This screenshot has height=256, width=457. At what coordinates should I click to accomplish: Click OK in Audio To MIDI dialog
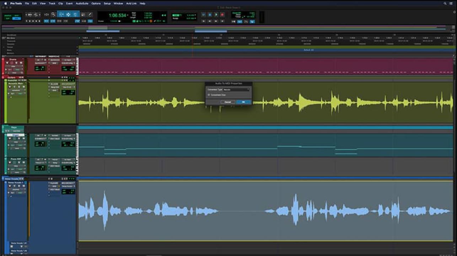(243, 102)
